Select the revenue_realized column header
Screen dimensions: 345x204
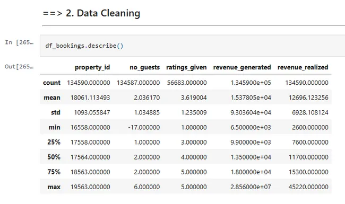303,67
